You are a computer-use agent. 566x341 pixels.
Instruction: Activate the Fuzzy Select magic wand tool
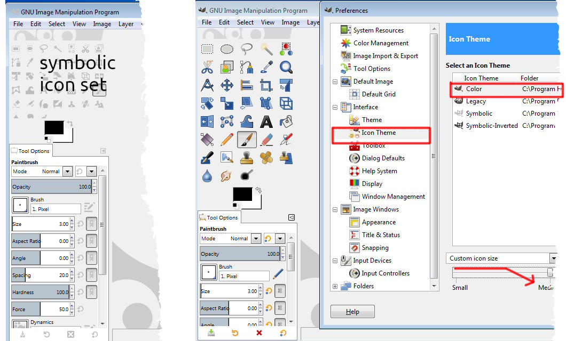(266, 48)
